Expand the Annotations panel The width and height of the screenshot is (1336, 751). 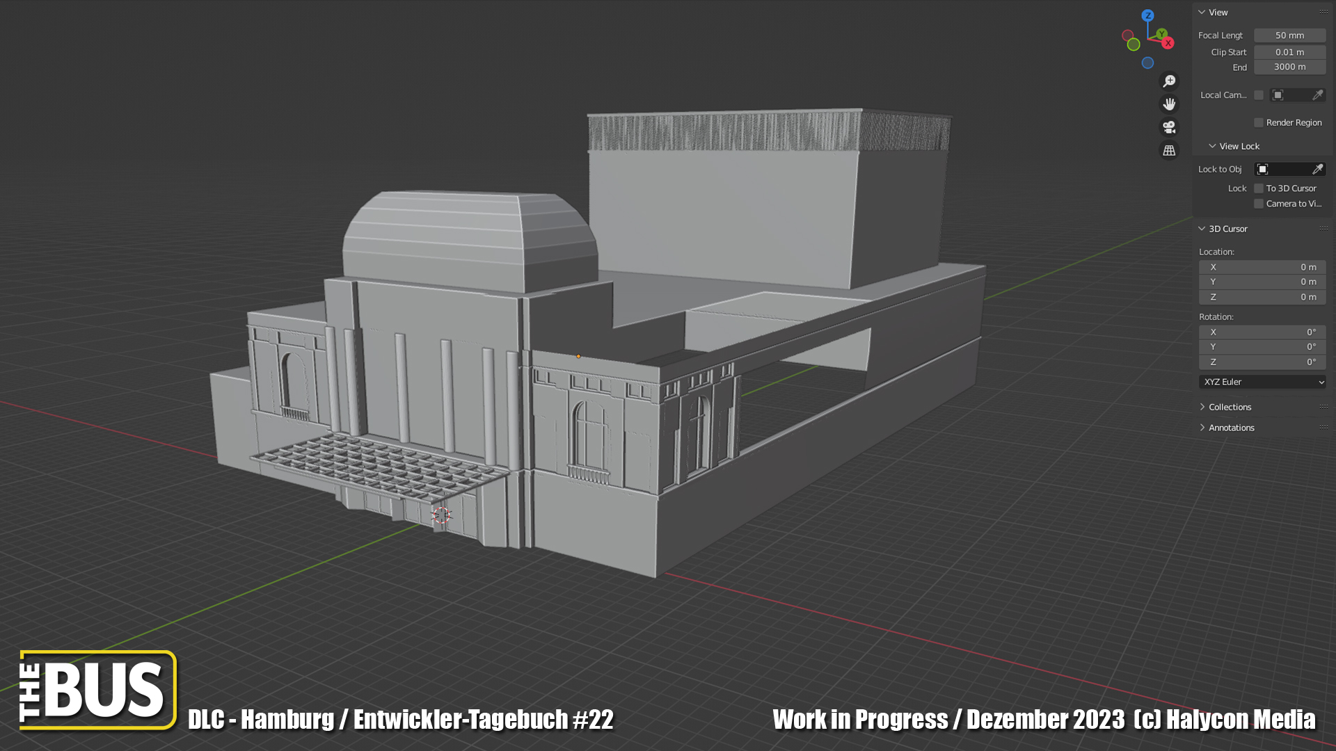[1230, 428]
